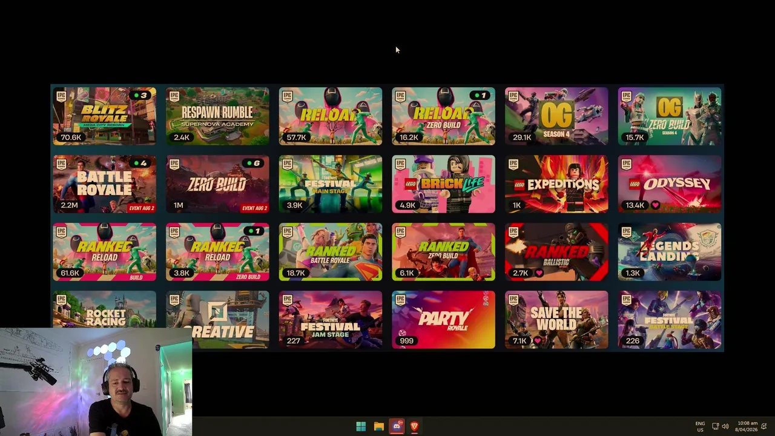Select the Respawn Rumble Supernova Academy tile

pyautogui.click(x=217, y=116)
